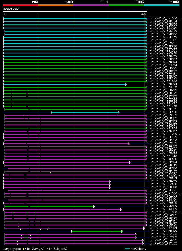The height and width of the screenshot is (251, 182).
Task: Open the UniRef100_Q5NA74 hit label
Action: [163, 62]
